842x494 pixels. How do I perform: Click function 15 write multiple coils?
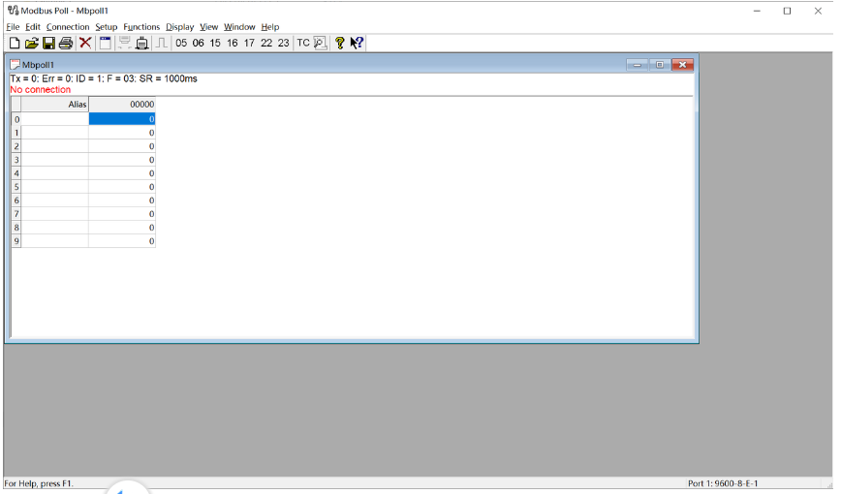point(215,43)
